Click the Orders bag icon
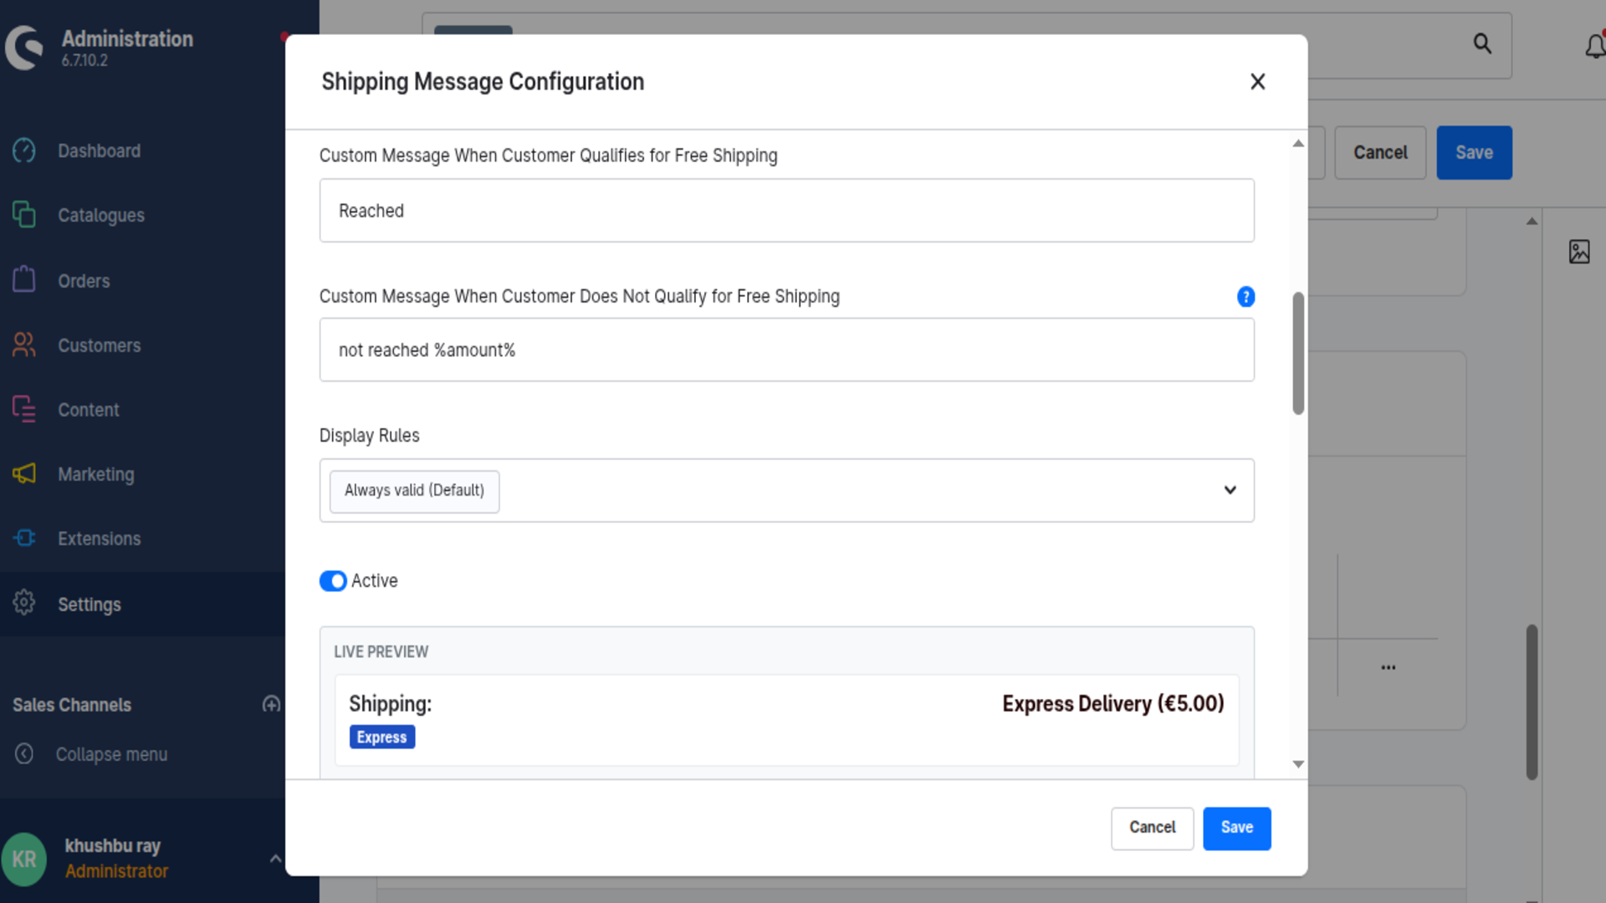This screenshot has height=903, width=1606. pos(24,279)
